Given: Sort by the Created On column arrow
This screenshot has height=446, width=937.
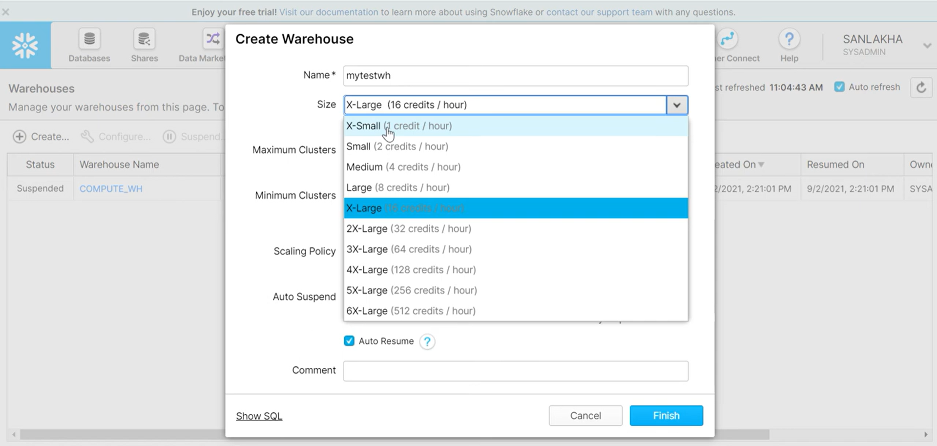Looking at the screenshot, I should point(761,165).
